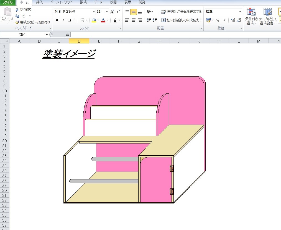Click accounting number format icon
Viewport: 281px width, 230px height.
pos(208,20)
